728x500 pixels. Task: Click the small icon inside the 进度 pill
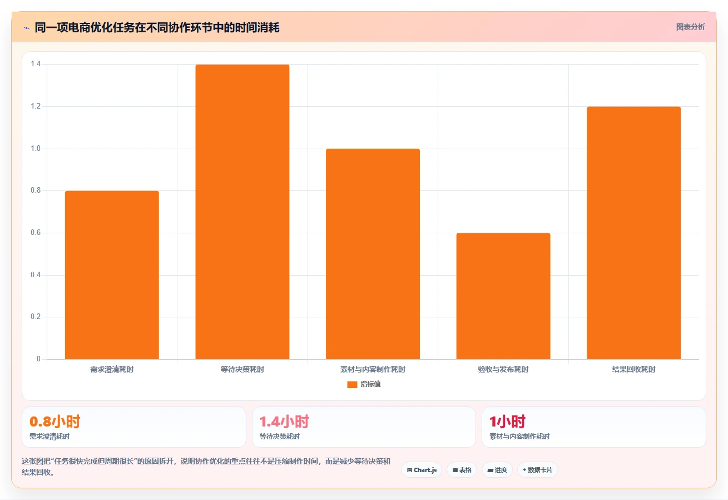tap(490, 470)
